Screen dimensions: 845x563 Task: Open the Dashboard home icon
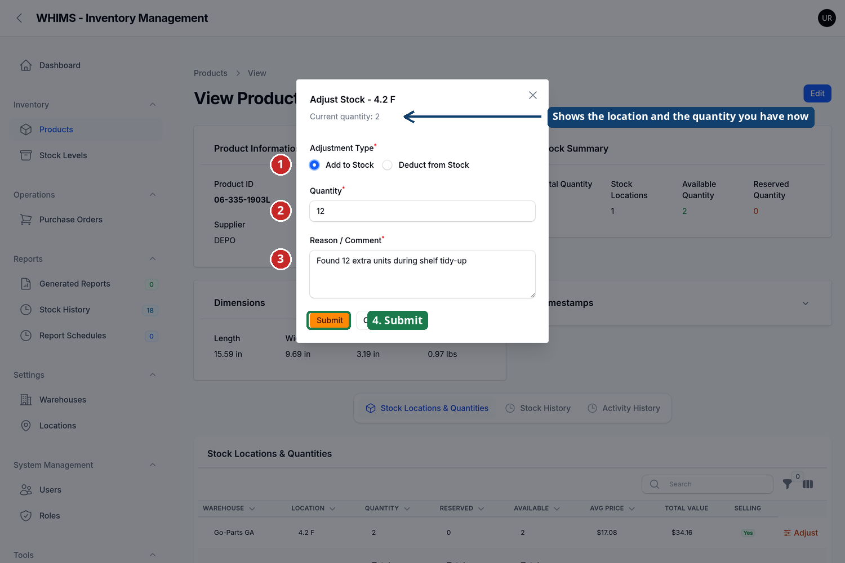tap(26, 65)
